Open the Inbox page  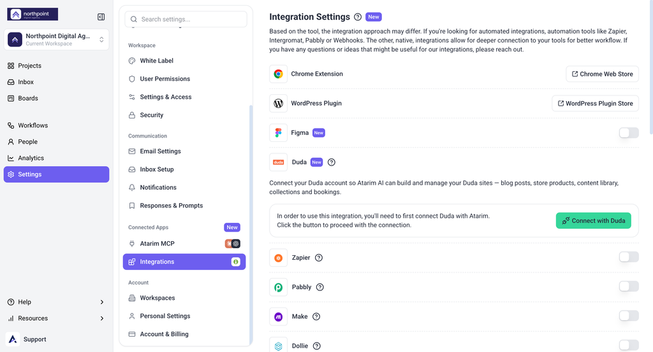coord(56,82)
